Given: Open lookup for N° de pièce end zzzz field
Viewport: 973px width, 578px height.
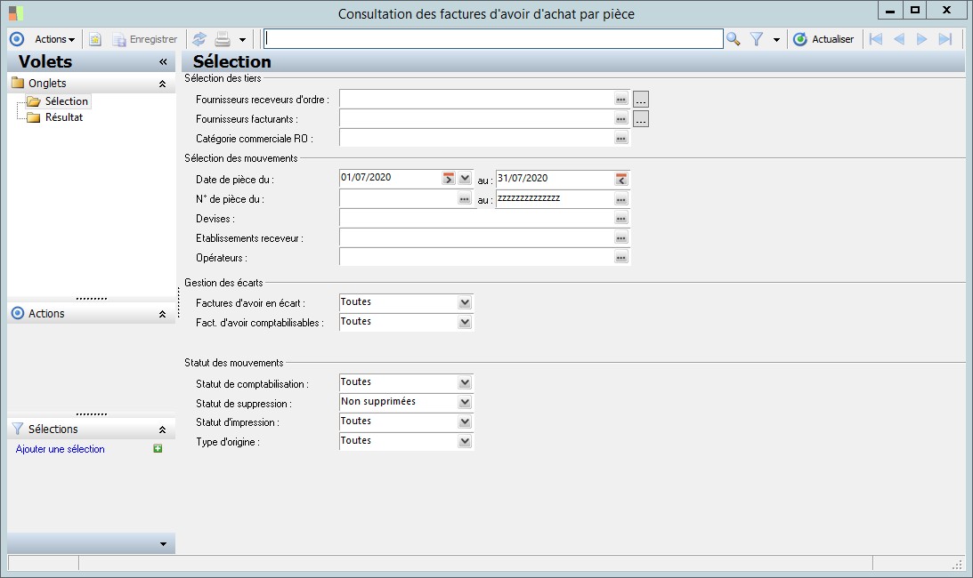Looking at the screenshot, I should [x=621, y=199].
